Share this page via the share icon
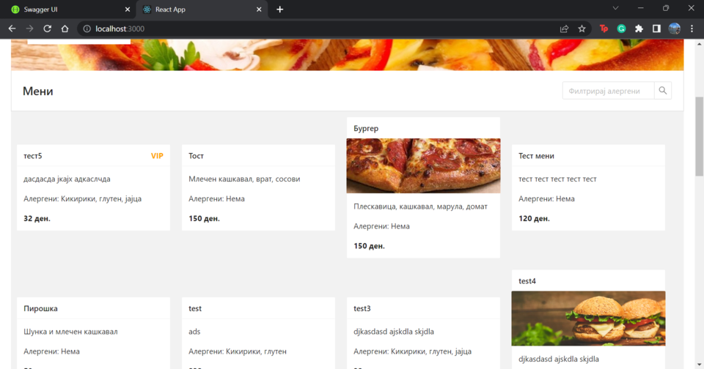Viewport: 704px width, 369px height. (564, 29)
